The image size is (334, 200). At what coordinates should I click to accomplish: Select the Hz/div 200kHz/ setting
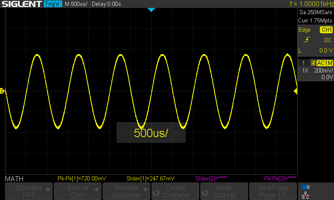[224, 191]
